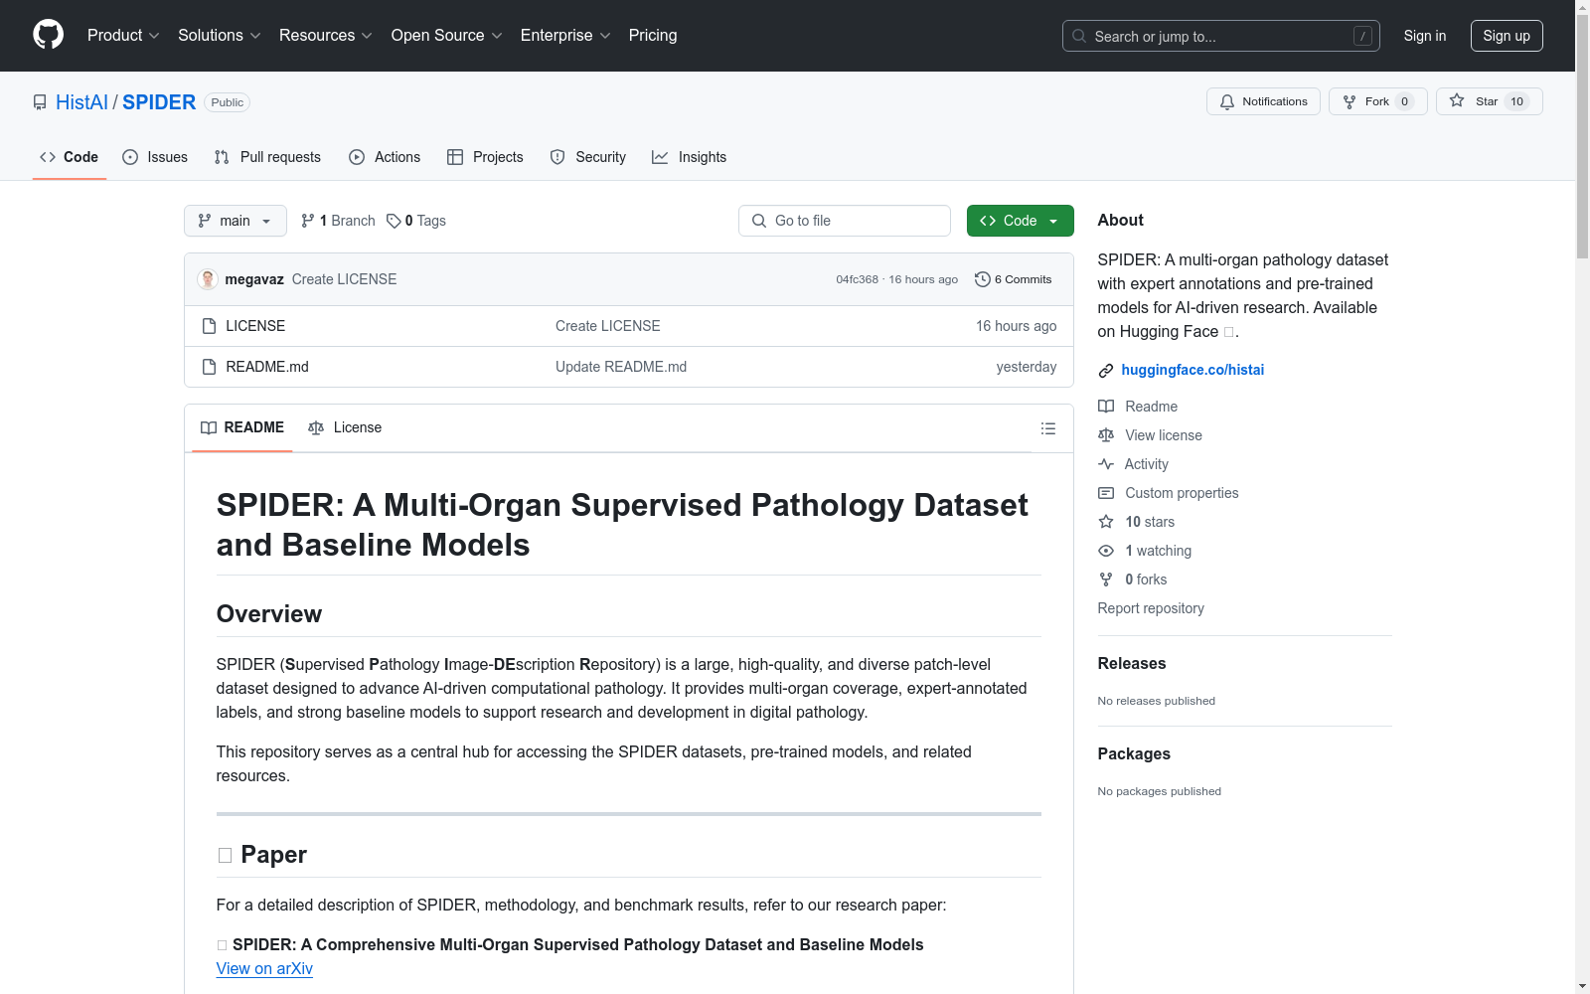Expand the Enterprise menu
1590x994 pixels.
pyautogui.click(x=565, y=36)
